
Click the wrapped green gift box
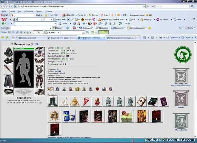pyautogui.click(x=127, y=116)
